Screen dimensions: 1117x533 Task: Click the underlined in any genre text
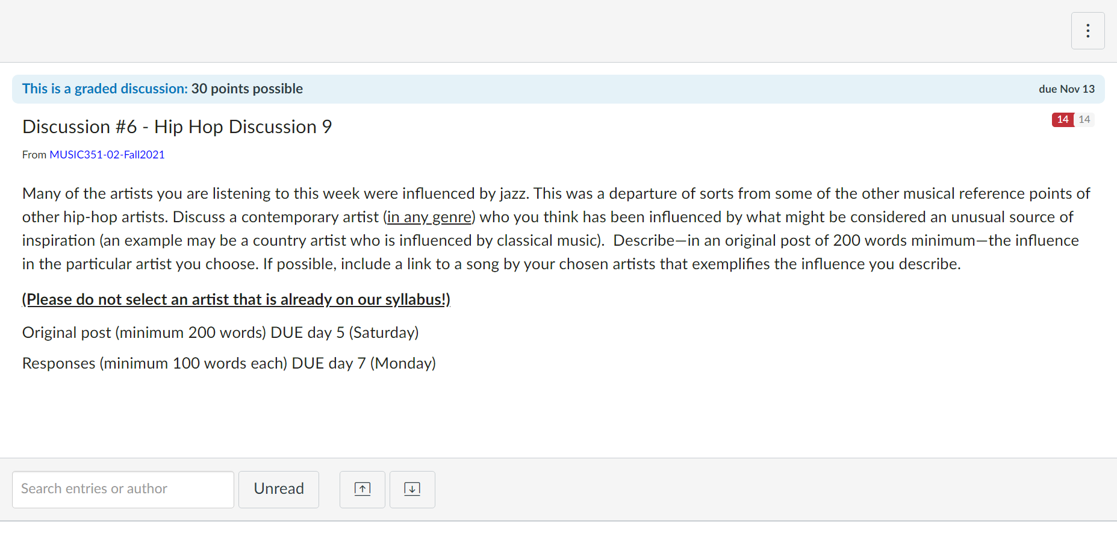pos(429,217)
